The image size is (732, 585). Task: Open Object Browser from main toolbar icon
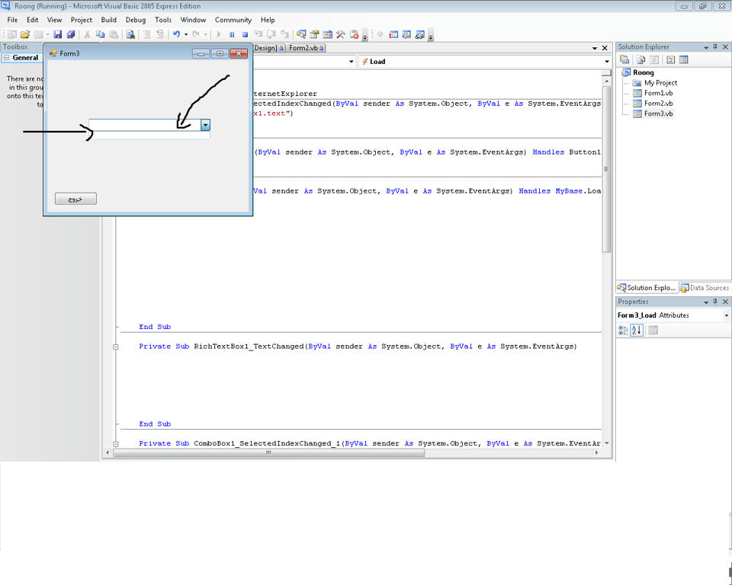328,34
